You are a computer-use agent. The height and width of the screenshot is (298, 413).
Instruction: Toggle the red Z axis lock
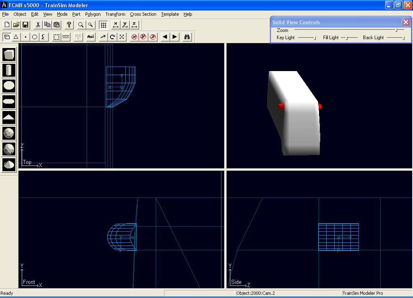tap(153, 37)
